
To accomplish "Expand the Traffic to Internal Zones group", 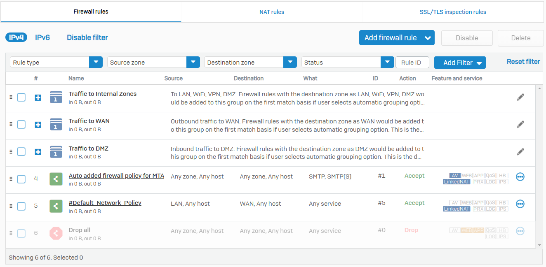I will click(x=38, y=98).
